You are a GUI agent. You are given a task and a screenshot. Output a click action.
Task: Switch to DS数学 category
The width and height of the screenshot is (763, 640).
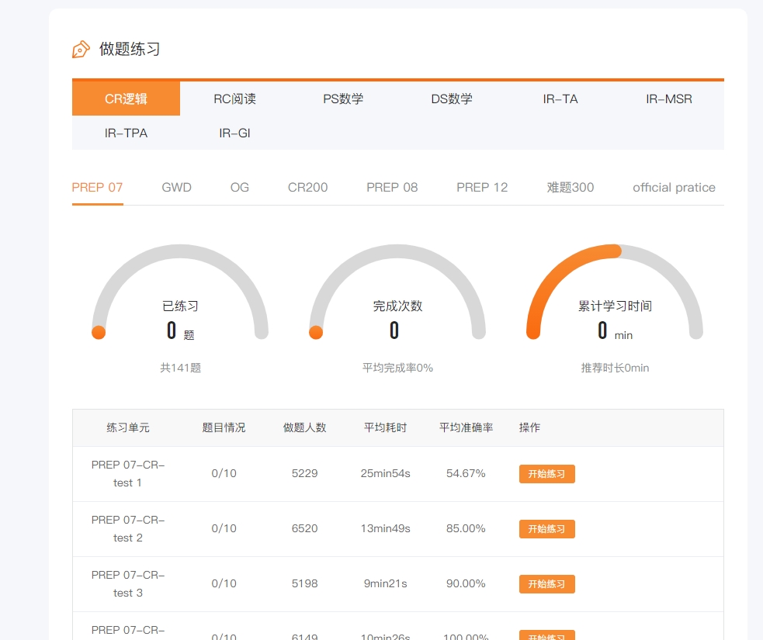coord(452,99)
